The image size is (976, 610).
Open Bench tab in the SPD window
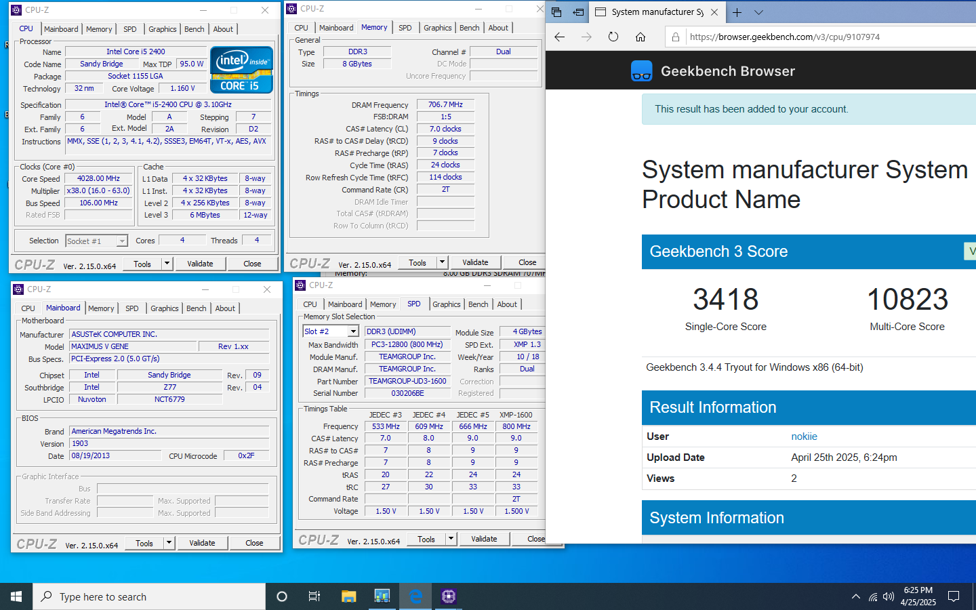pos(478,304)
